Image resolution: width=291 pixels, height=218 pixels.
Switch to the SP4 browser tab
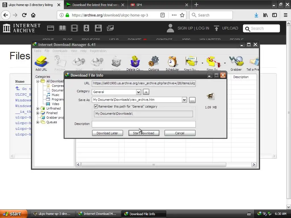click(160, 5)
